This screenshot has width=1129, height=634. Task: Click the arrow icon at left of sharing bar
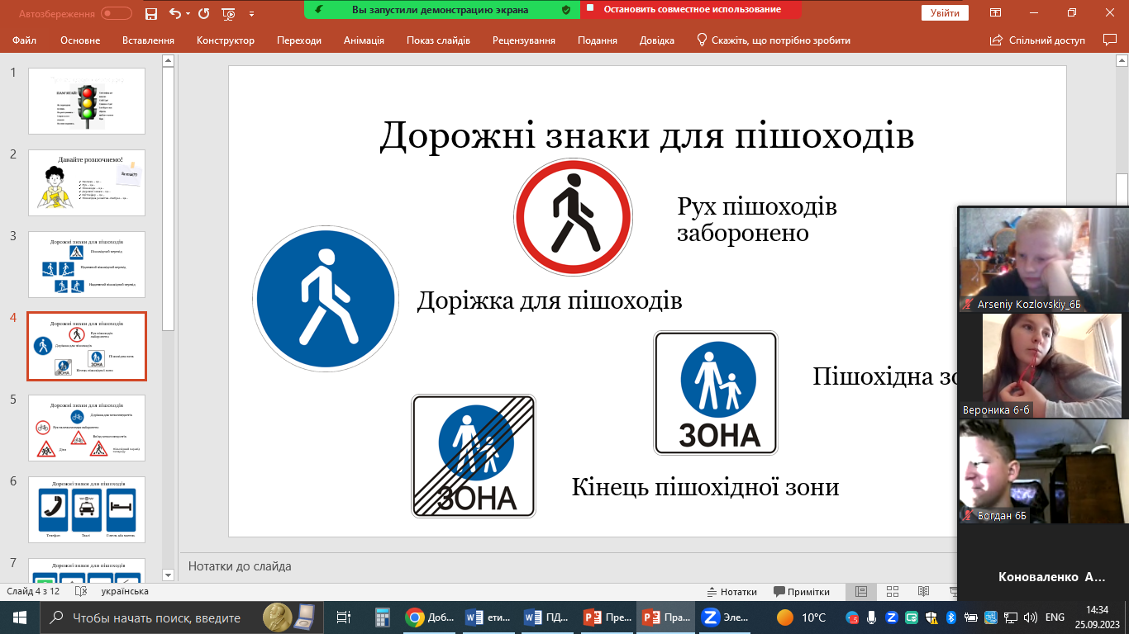pyautogui.click(x=318, y=9)
